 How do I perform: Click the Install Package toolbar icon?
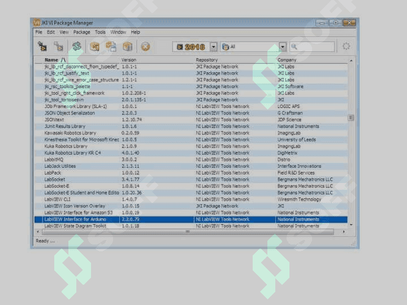[42, 47]
